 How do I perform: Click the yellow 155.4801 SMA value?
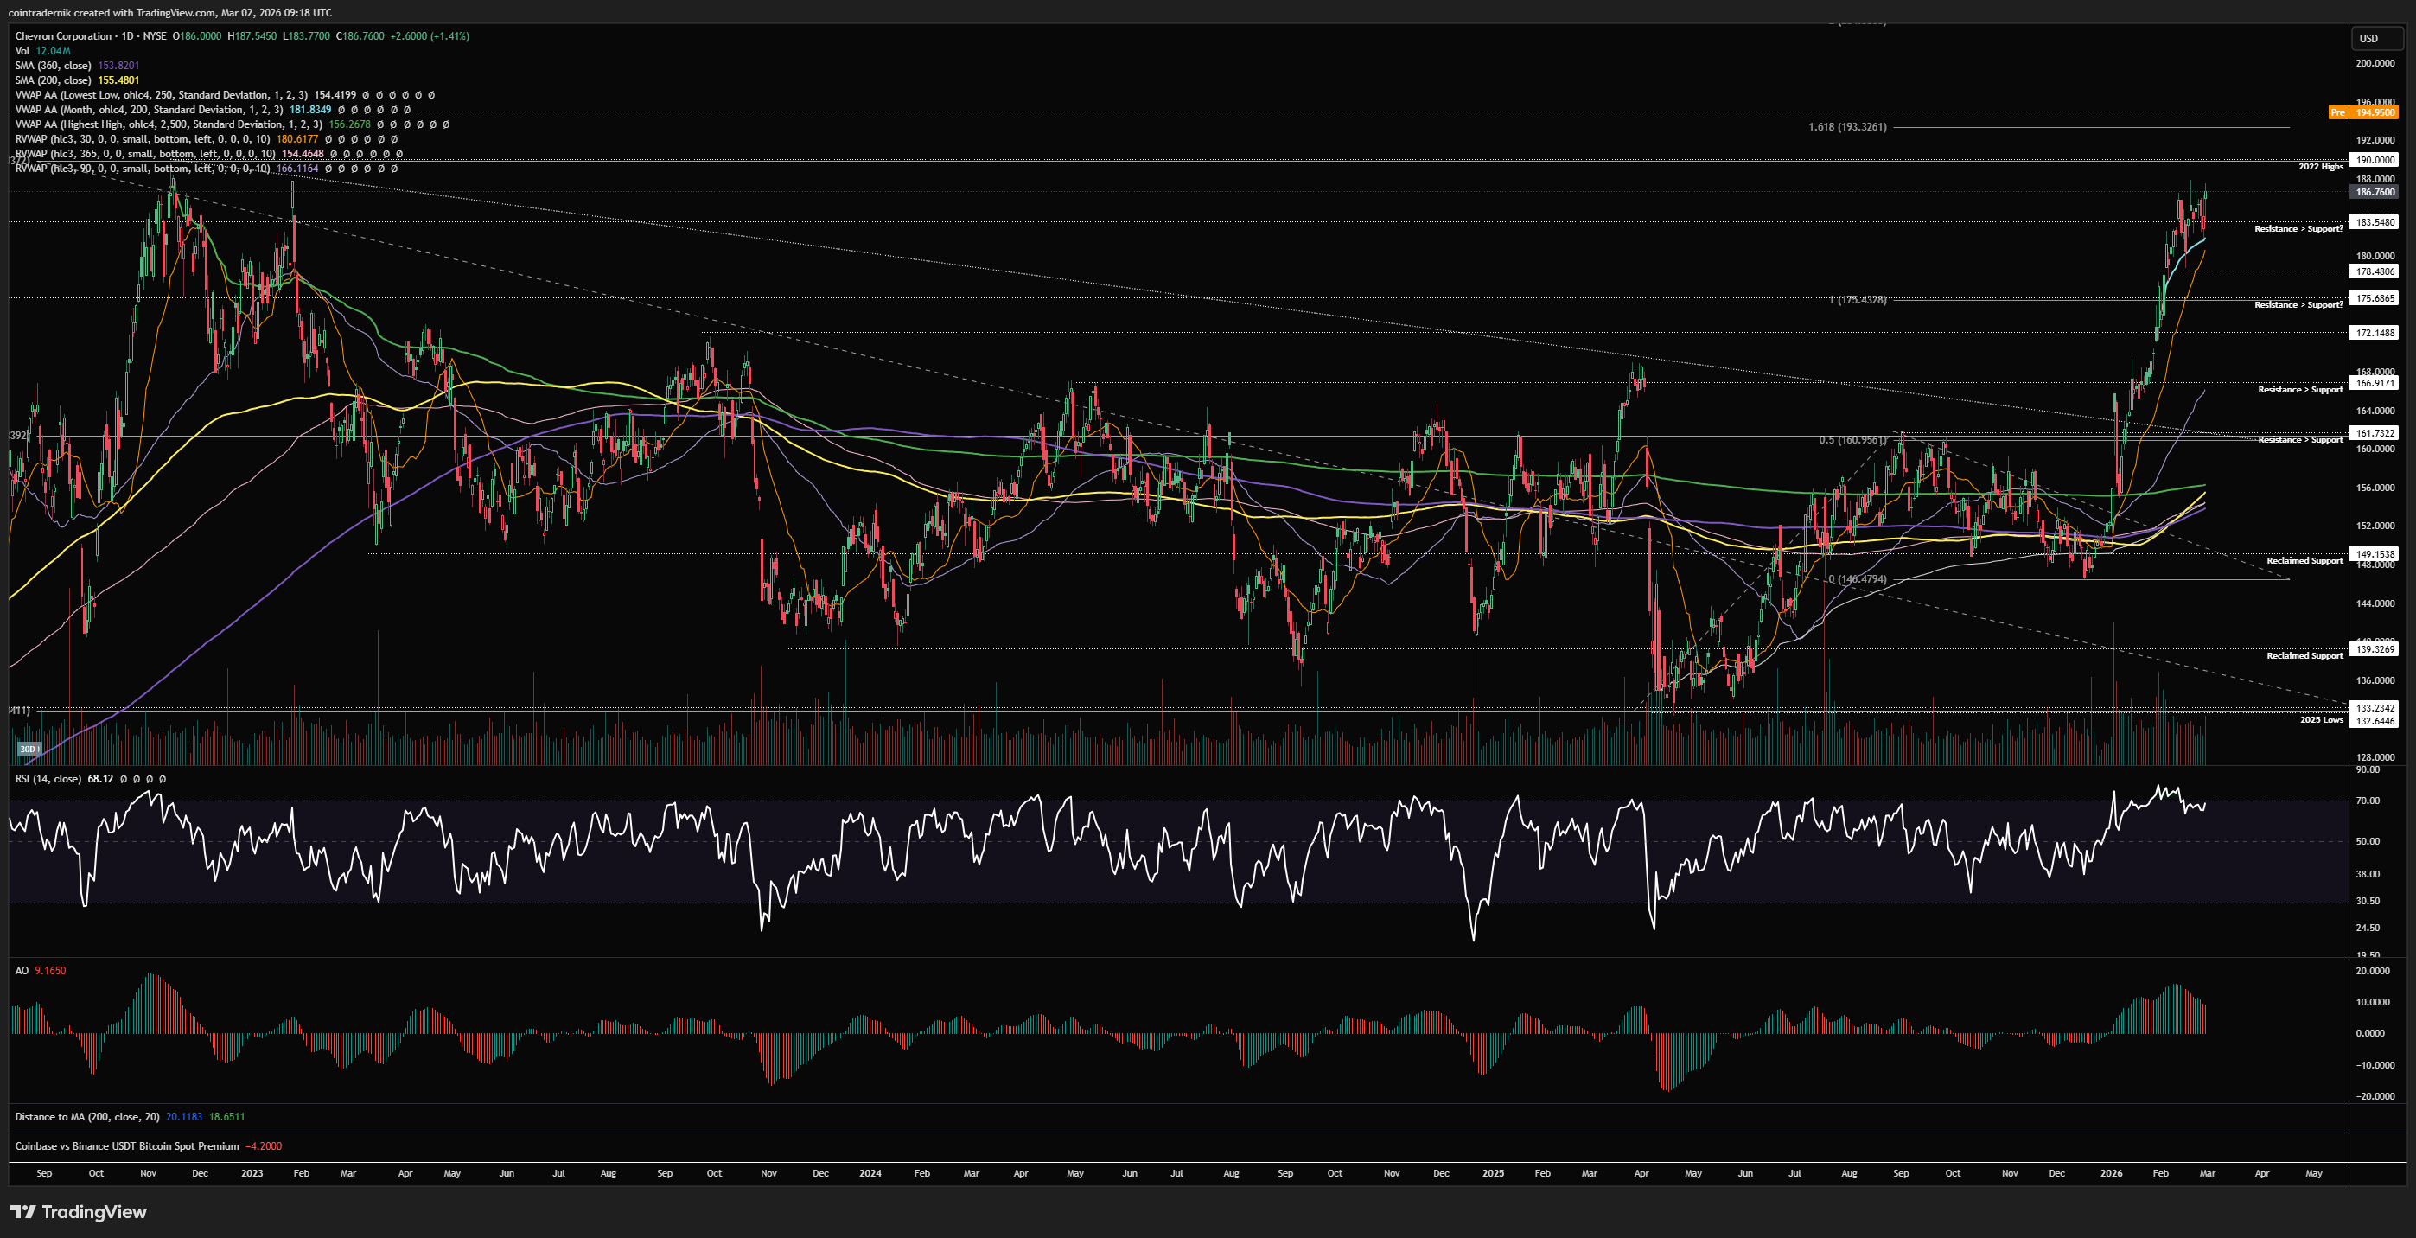pos(118,80)
